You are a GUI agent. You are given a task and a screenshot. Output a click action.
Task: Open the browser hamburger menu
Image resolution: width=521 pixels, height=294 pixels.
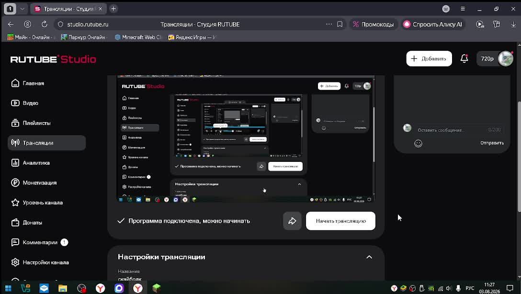tap(463, 9)
